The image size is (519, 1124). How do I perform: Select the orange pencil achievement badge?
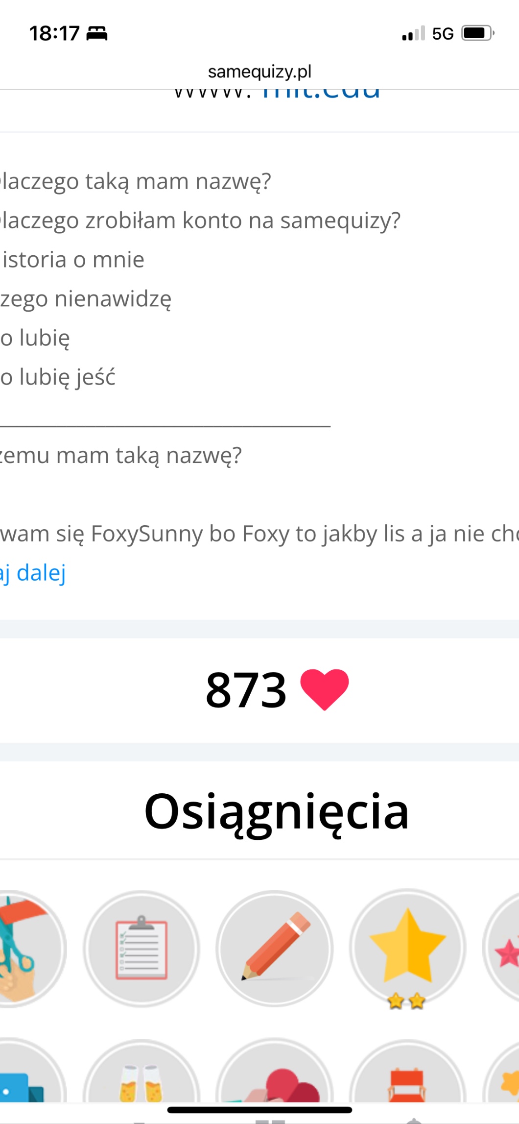(x=275, y=949)
